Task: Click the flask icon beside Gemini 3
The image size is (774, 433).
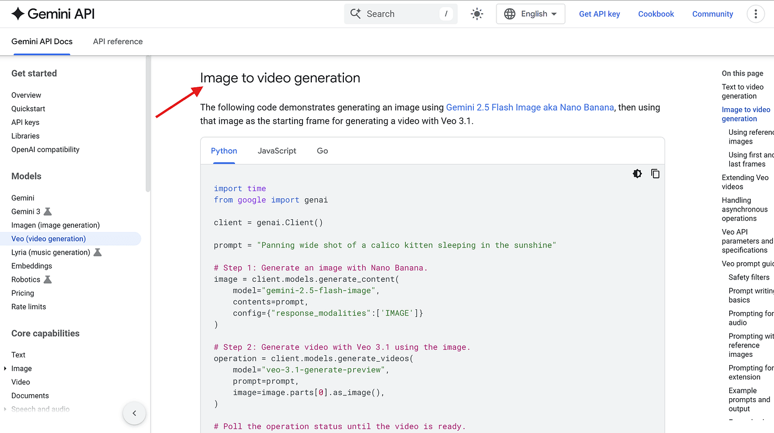Action: coord(48,212)
